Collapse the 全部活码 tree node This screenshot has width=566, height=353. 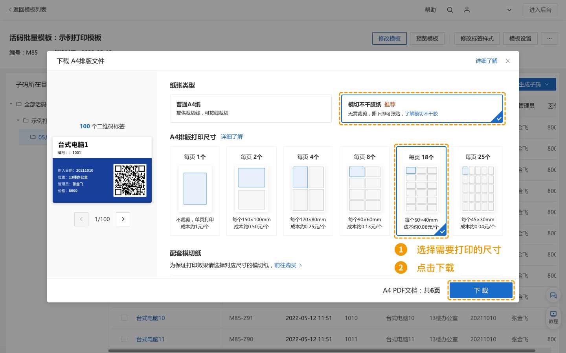pyautogui.click(x=11, y=104)
